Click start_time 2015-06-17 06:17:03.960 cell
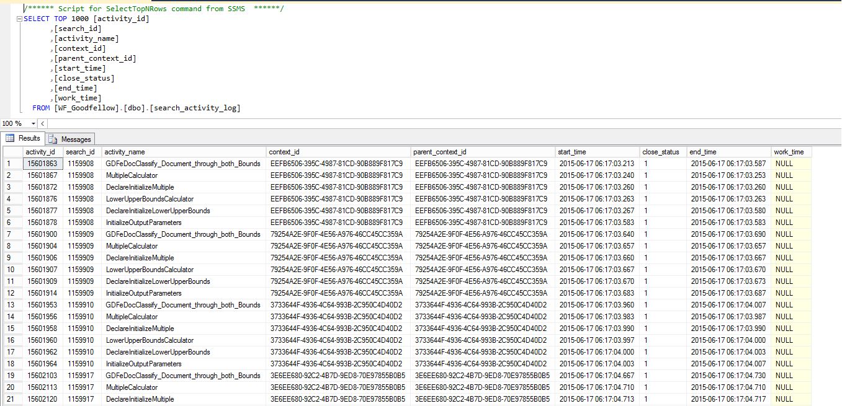This screenshot has height=406, width=842. pos(598,305)
